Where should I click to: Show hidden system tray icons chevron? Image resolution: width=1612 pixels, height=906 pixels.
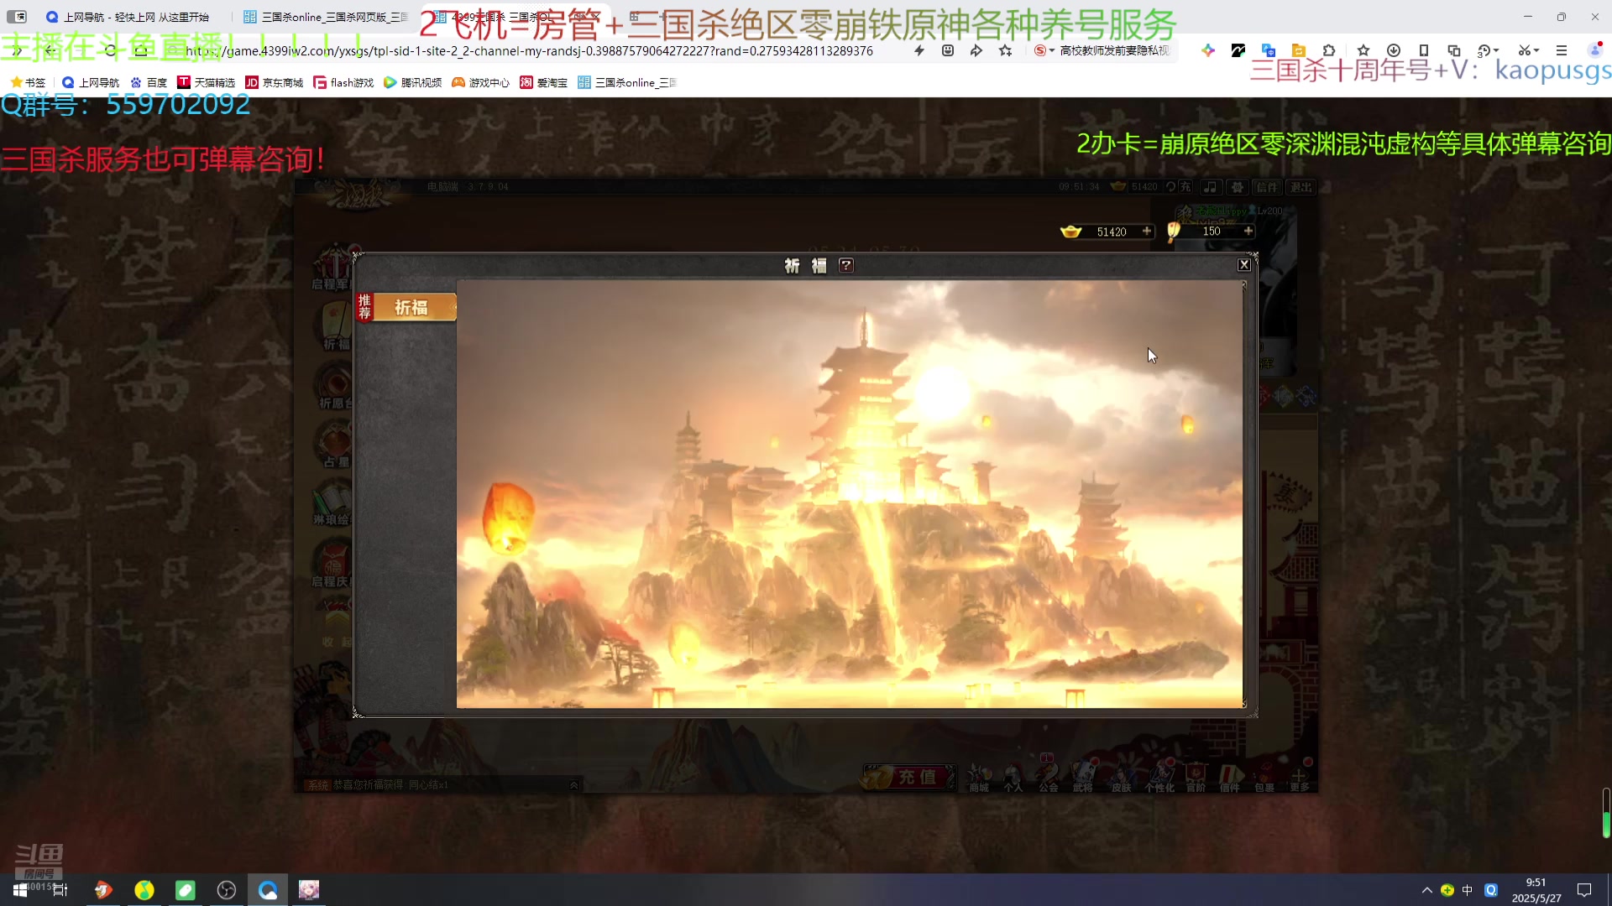[x=1426, y=890]
